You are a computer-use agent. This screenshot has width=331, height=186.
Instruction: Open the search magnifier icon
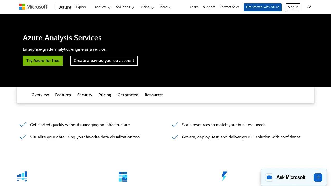[x=309, y=7]
